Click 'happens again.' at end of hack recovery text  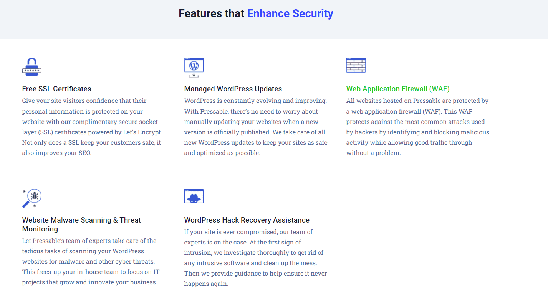pos(206,284)
